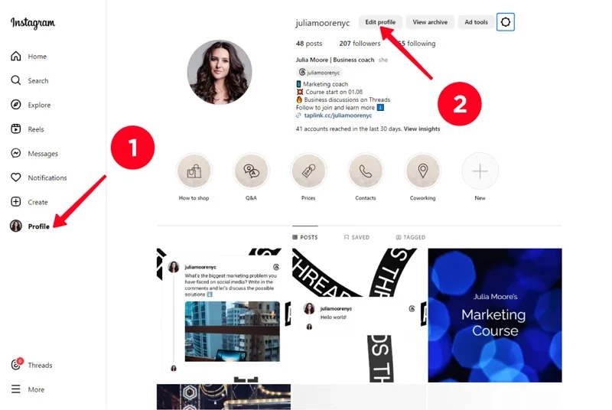Open the Prices story highlight
Viewport: 612px width, 410px height.
pos(308,172)
